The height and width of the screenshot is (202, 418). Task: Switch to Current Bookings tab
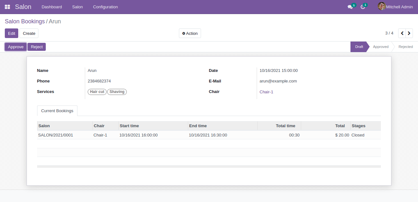tap(57, 111)
